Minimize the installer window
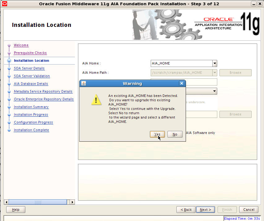This screenshot has height=221, width=264. (253, 4)
